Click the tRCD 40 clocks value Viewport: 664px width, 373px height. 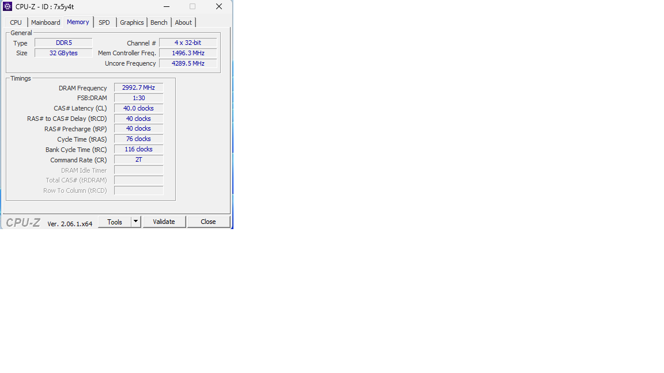pos(138,119)
